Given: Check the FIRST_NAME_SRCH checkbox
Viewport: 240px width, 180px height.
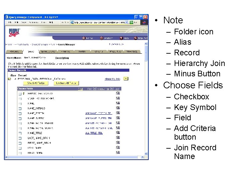Looking at the screenshot, I should pos(20,143).
